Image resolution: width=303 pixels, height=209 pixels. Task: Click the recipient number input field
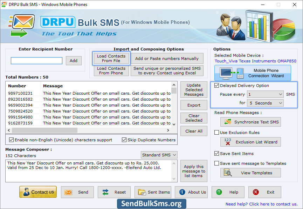pyautogui.click(x=36, y=61)
